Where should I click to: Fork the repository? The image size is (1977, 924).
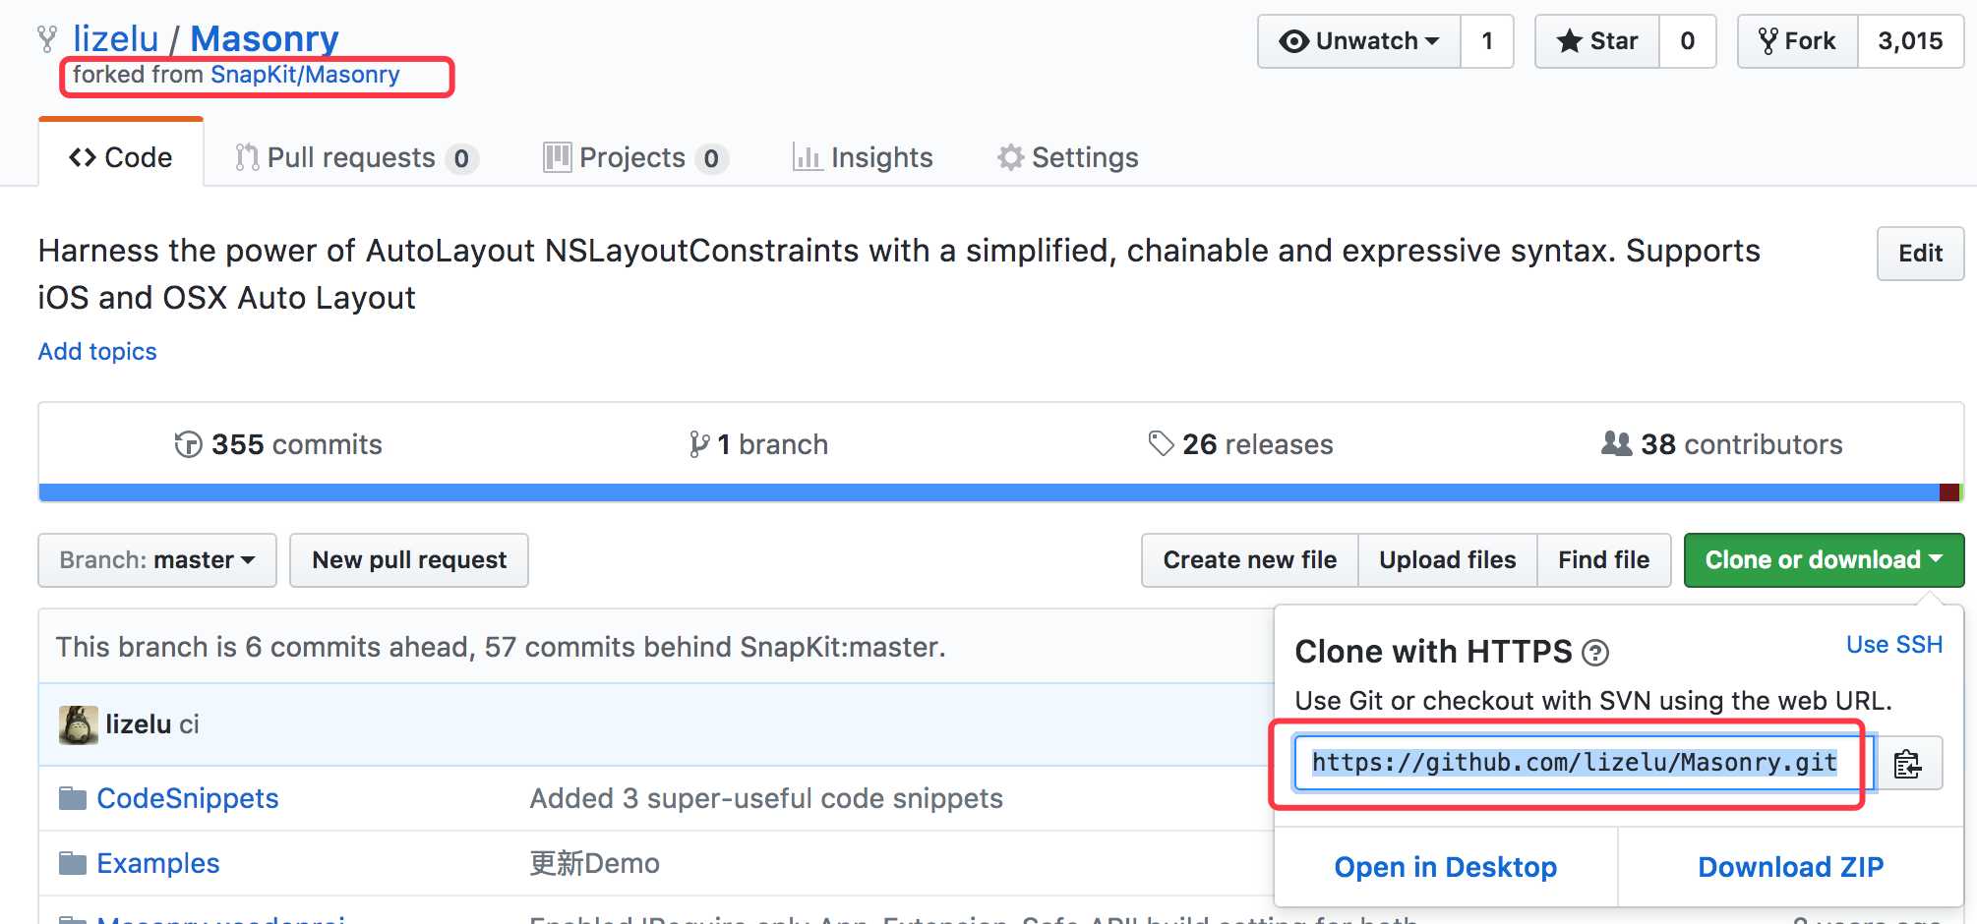1798,41
